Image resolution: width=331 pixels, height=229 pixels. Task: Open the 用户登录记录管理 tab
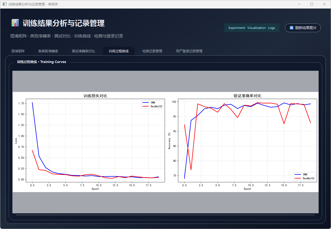pyautogui.click(x=189, y=51)
